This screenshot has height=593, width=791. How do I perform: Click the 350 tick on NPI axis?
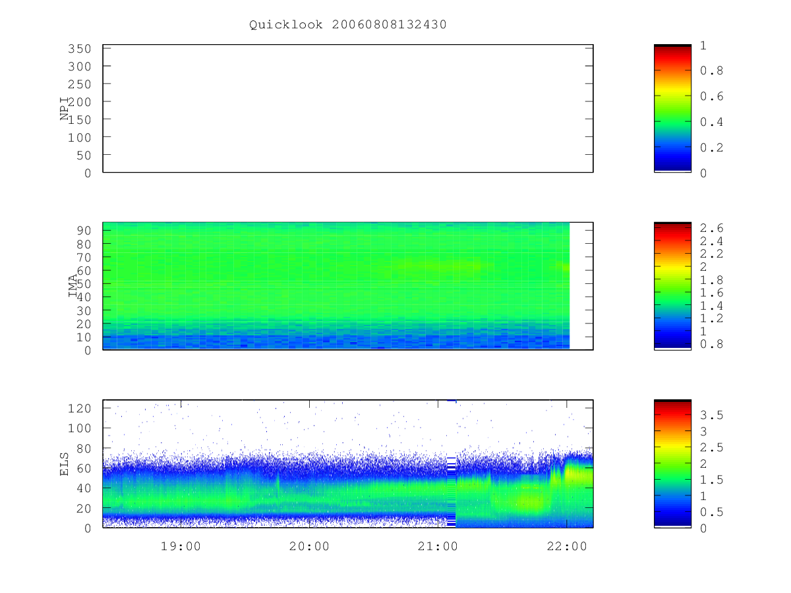click(x=80, y=49)
